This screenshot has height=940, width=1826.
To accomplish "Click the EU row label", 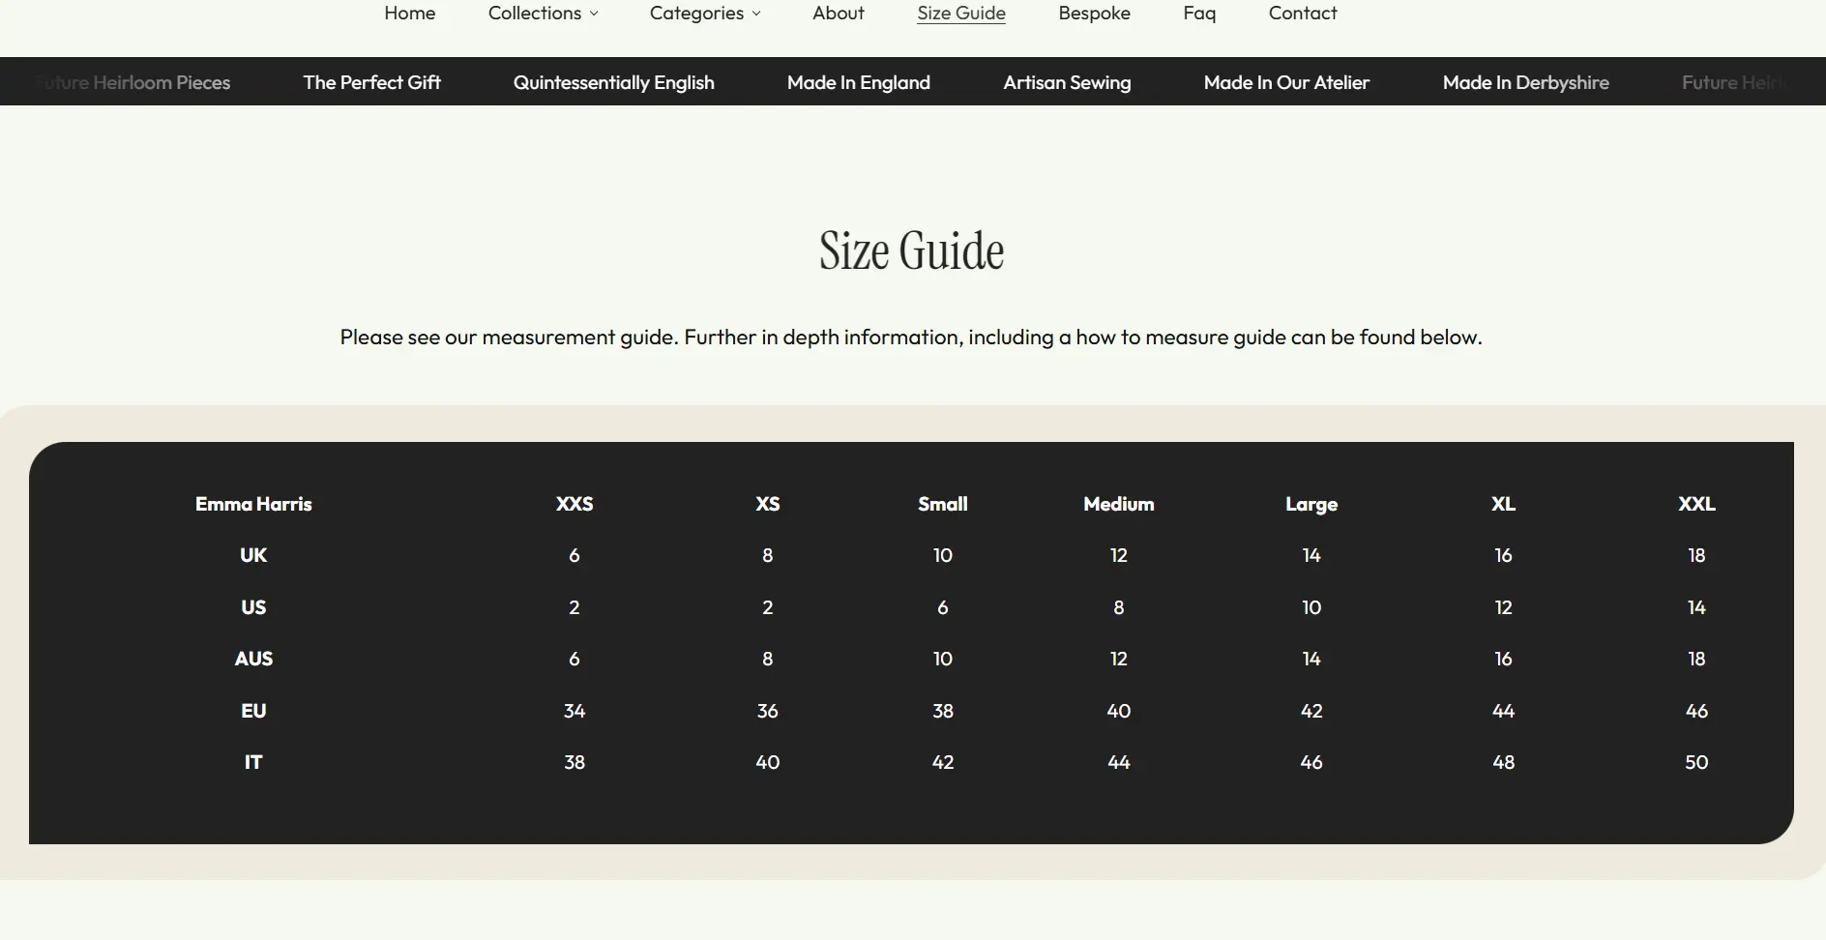I will point(253,711).
